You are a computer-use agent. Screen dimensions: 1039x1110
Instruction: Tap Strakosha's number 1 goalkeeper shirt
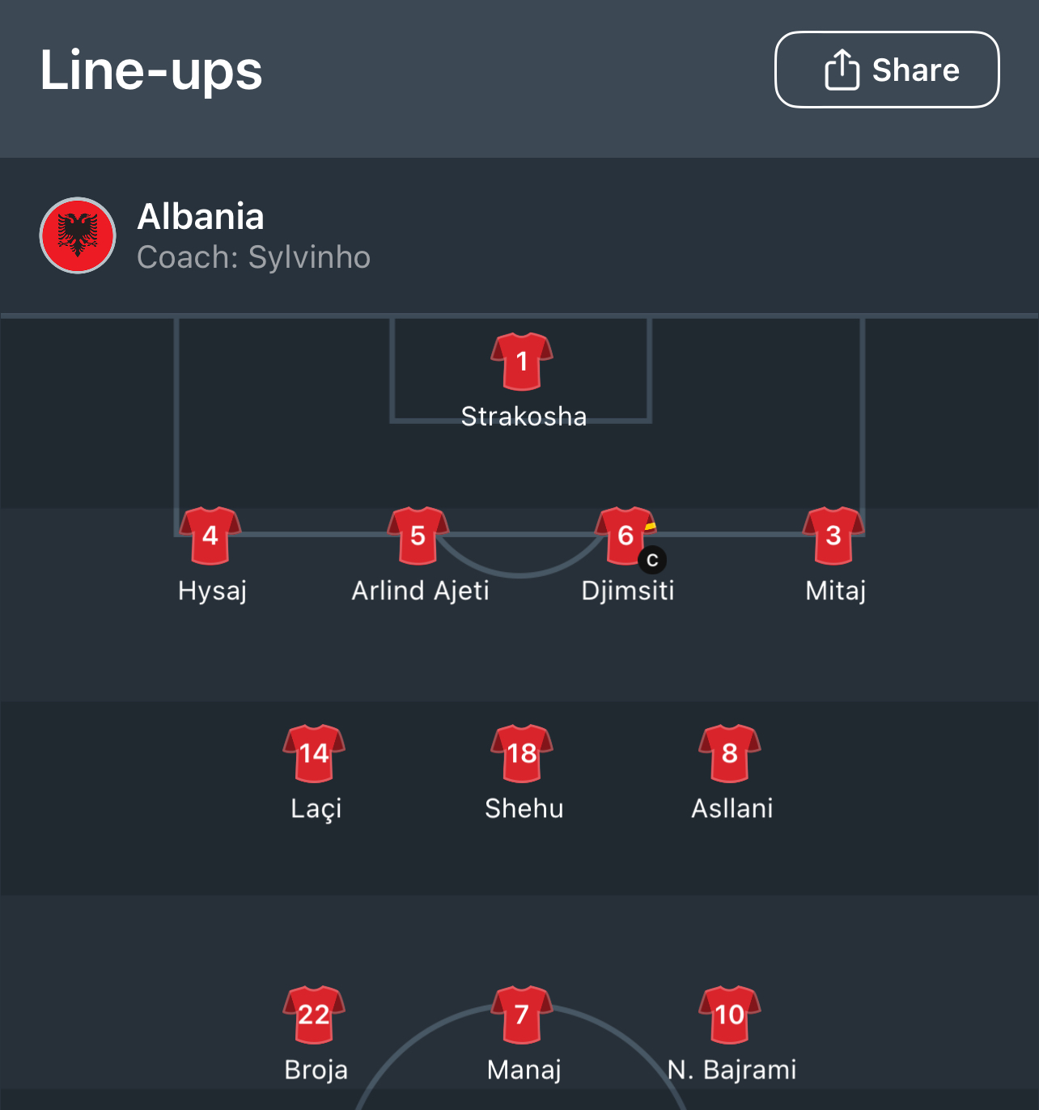point(522,361)
